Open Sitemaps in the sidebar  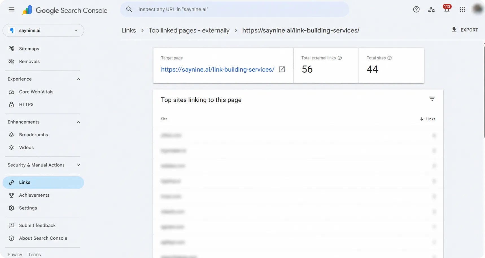29,49
